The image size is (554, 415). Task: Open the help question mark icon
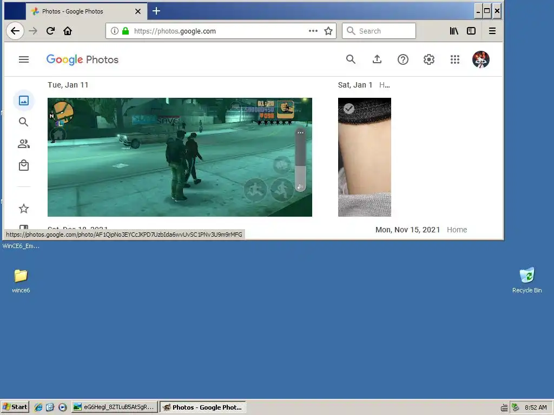click(x=403, y=59)
